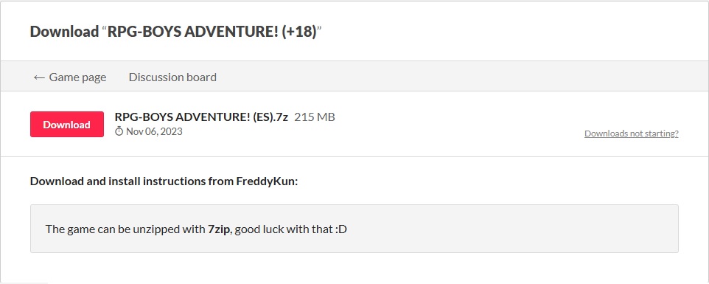Click the FreddyKun author name
Image resolution: width=709 pixels, height=284 pixels.
tap(265, 181)
